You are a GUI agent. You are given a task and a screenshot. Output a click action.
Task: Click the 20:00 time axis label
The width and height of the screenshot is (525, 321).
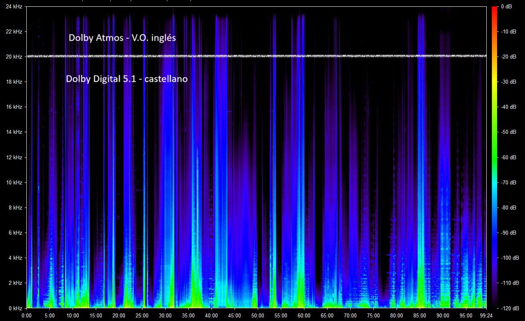119,315
